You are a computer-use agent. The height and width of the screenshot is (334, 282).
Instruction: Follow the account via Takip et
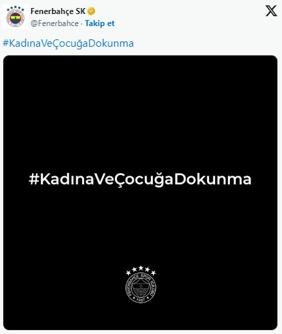click(100, 23)
